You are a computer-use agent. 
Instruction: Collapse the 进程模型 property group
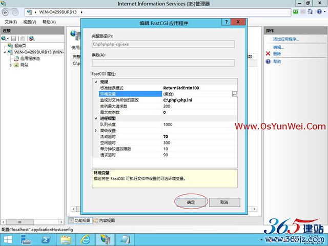pos(96,118)
